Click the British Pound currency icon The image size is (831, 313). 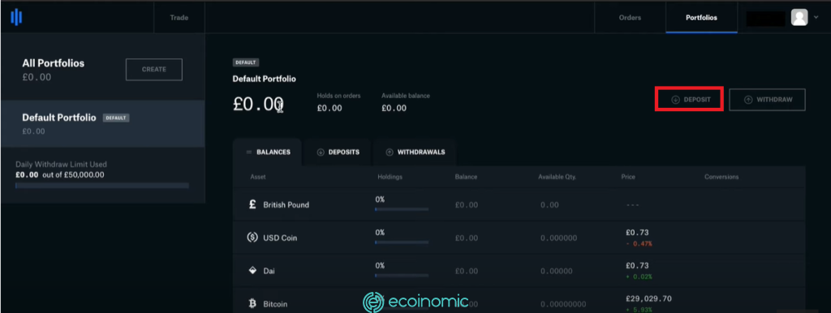click(252, 204)
